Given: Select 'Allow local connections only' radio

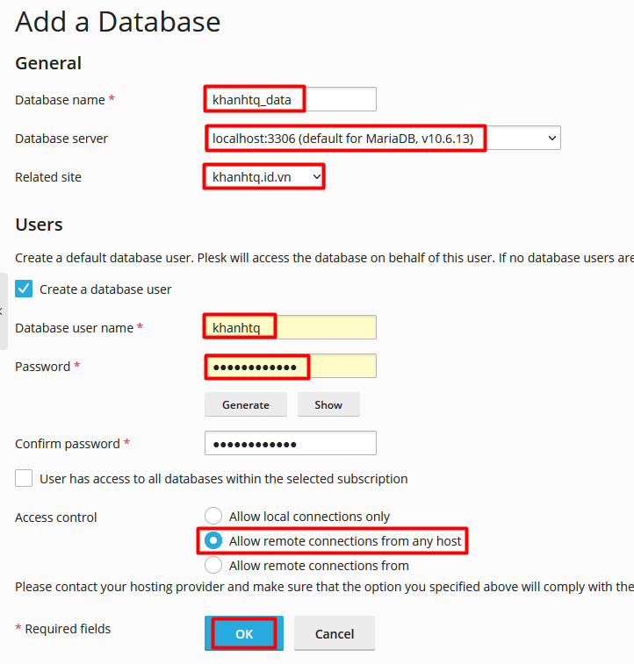Looking at the screenshot, I should pyautogui.click(x=213, y=517).
